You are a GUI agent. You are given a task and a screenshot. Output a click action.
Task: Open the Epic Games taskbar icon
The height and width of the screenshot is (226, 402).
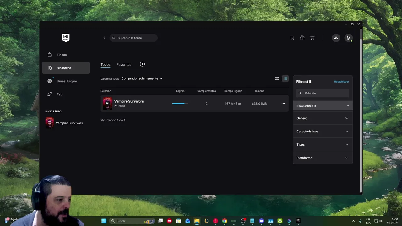click(x=298, y=221)
